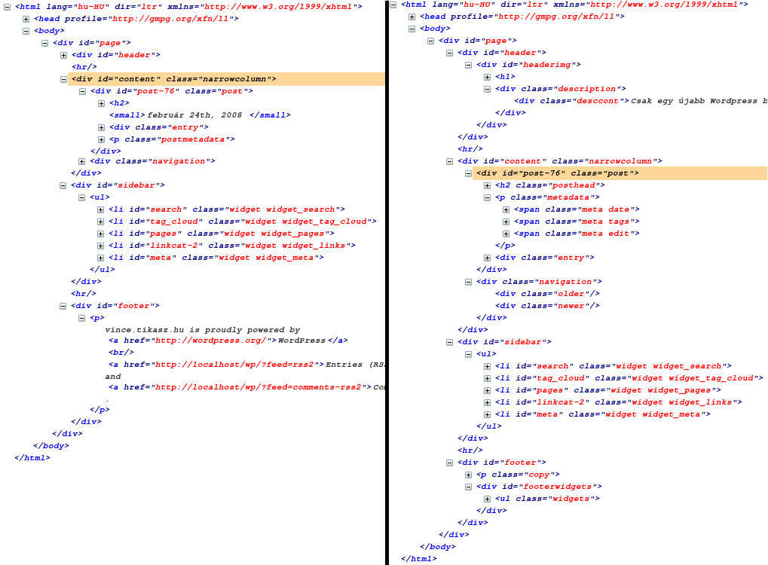Image resolution: width=768 pixels, height=565 pixels.
Task: Expand the meta tags span node
Action: [506, 221]
